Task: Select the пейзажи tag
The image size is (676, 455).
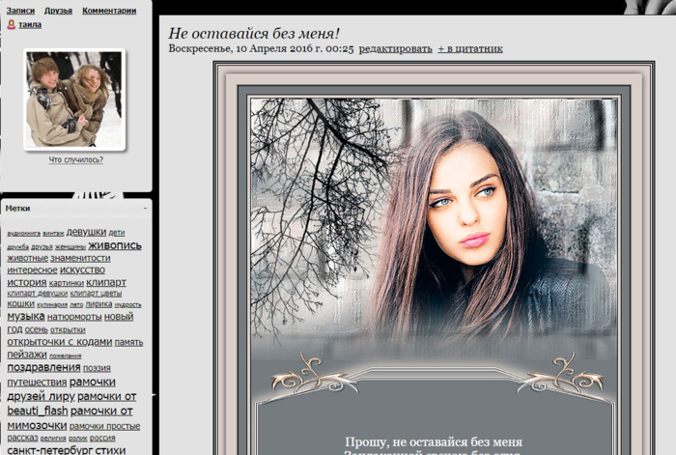Action: 27,355
